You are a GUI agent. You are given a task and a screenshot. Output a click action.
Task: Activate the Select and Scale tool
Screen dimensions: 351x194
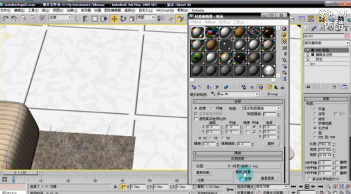[131, 19]
